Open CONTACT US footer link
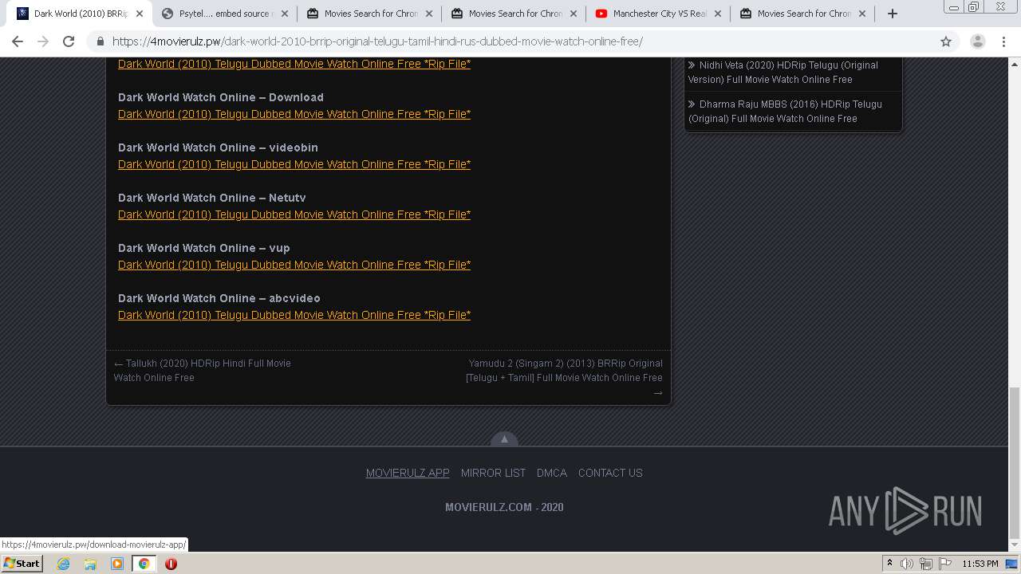This screenshot has height=574, width=1021. [610, 473]
